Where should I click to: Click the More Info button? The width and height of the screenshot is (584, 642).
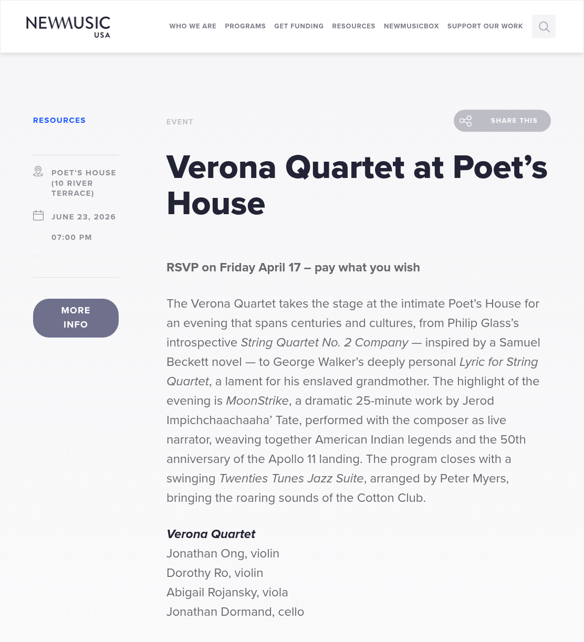(x=76, y=318)
